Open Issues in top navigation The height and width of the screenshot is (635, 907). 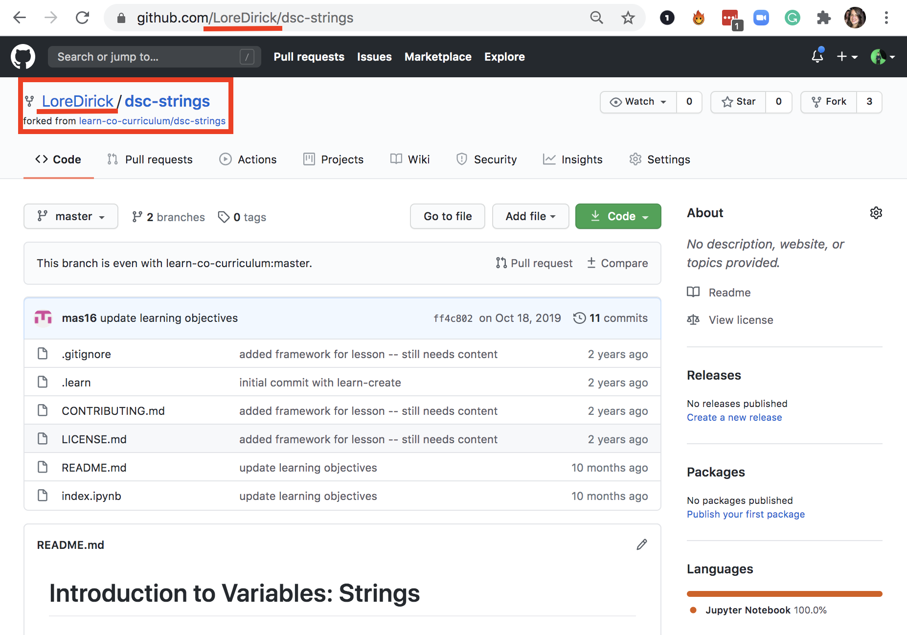[374, 57]
